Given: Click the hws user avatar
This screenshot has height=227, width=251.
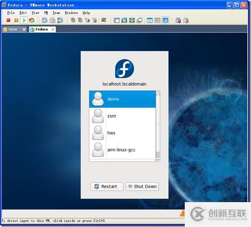Looking at the screenshot, I should pyautogui.click(x=98, y=132).
